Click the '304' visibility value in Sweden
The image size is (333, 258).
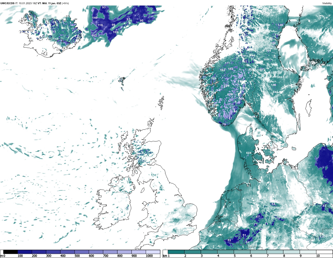[268, 51]
